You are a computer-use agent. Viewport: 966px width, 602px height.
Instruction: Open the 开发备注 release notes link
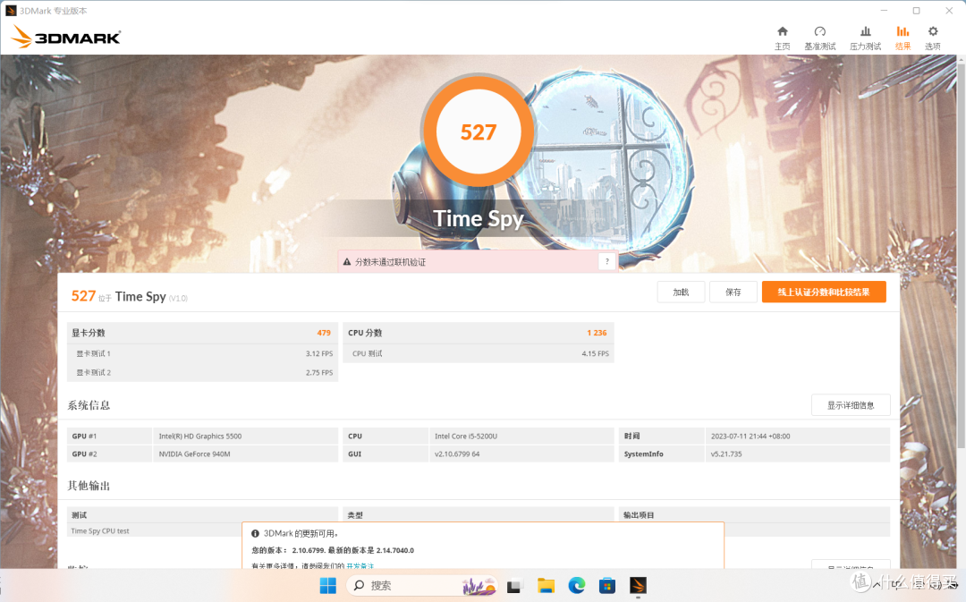coord(360,566)
